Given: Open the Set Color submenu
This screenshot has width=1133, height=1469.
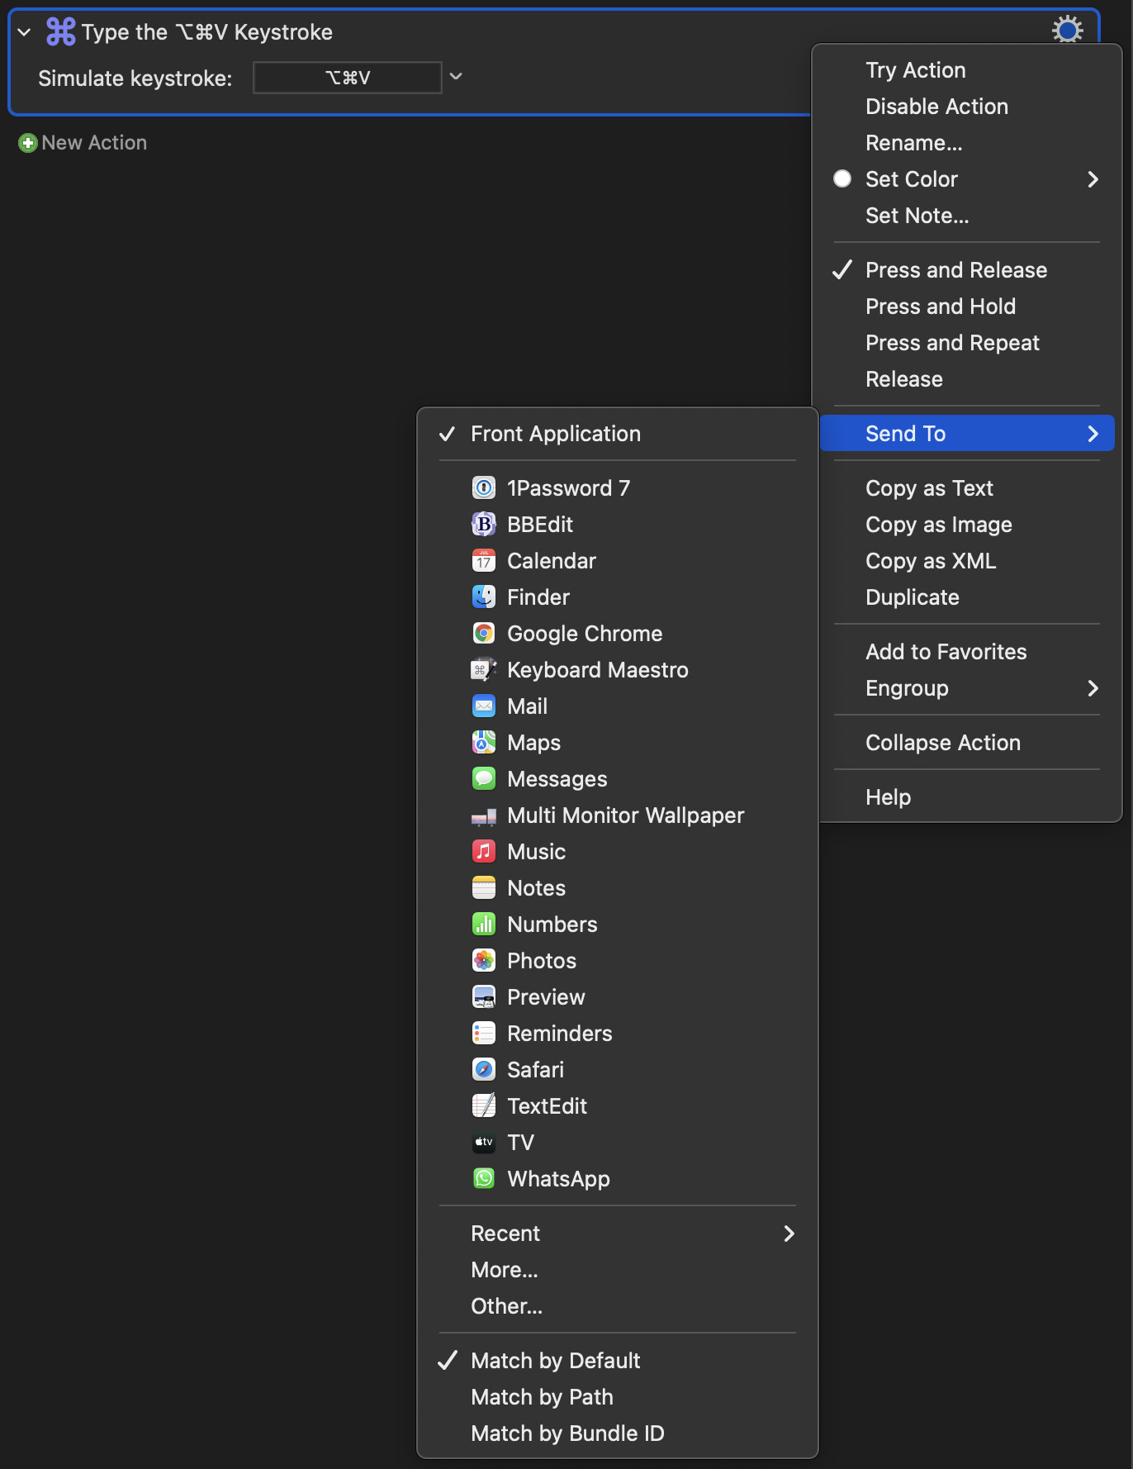Looking at the screenshot, I should pyautogui.click(x=967, y=179).
